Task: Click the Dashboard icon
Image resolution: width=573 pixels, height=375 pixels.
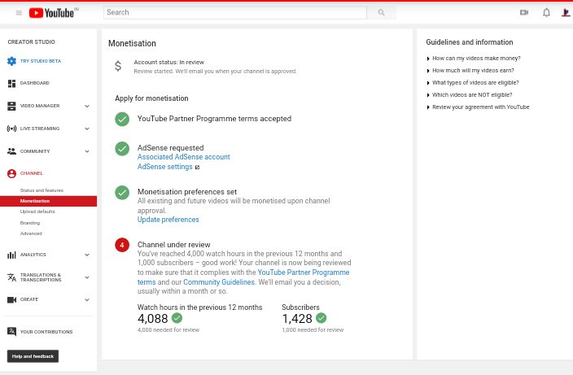Action: tap(11, 83)
